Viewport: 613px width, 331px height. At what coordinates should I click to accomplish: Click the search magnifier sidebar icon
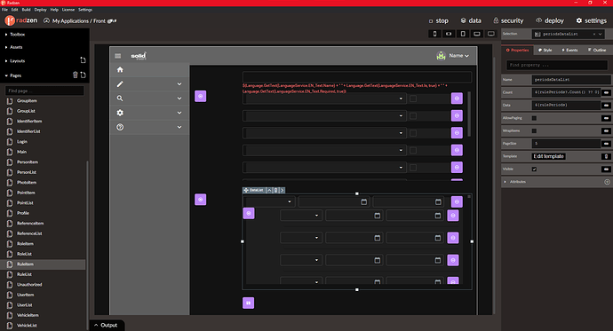point(120,99)
